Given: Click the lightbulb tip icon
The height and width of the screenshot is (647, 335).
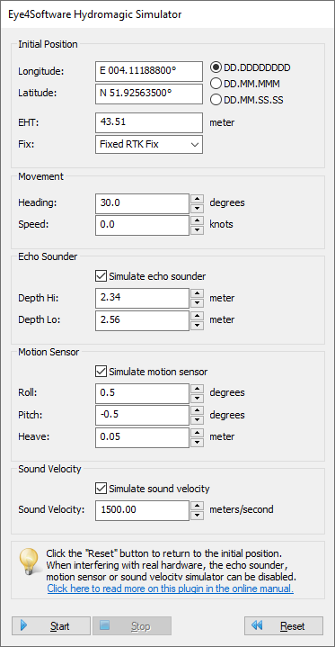Looking at the screenshot, I should (x=29, y=562).
